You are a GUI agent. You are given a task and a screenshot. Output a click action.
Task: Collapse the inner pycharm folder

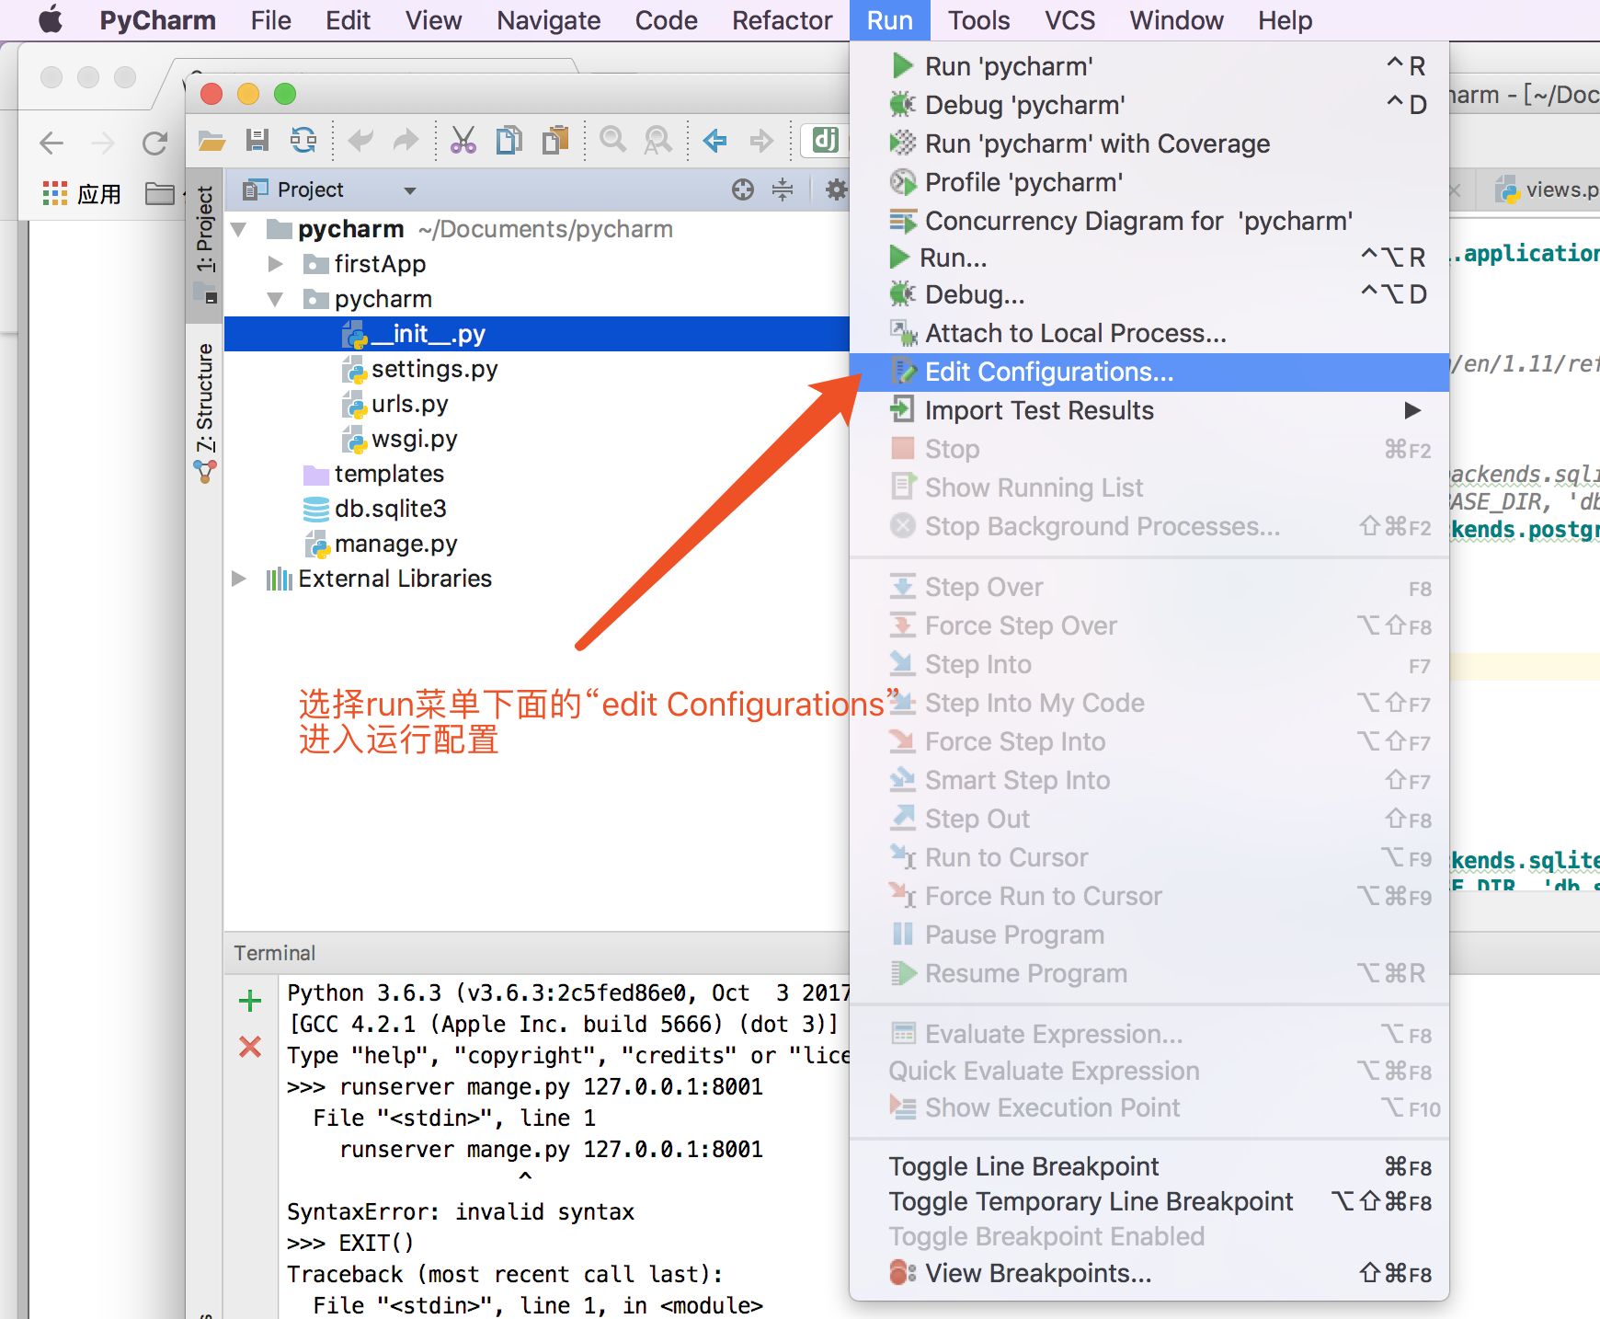point(275,299)
